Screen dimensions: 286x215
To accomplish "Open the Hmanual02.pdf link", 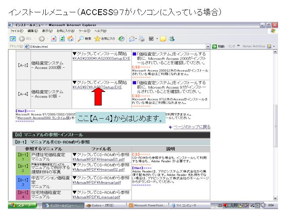I will point(99,170).
